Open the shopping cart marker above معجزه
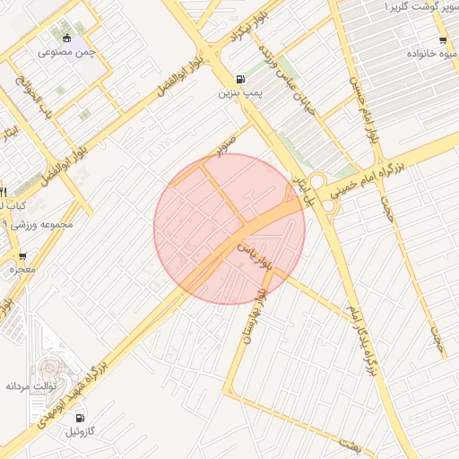Image resolution: width=459 pixels, height=459 pixels. pos(22,256)
